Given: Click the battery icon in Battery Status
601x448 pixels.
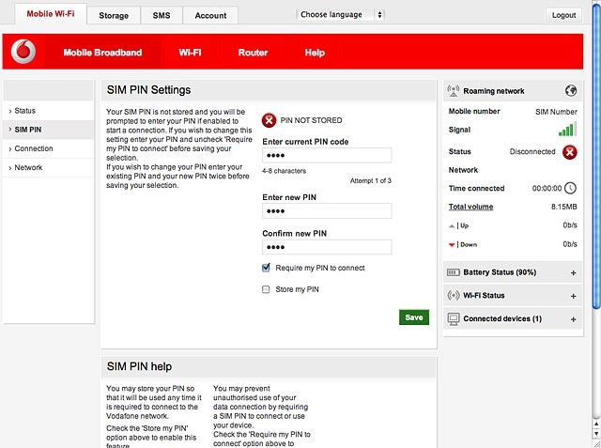Looking at the screenshot, I should [454, 272].
